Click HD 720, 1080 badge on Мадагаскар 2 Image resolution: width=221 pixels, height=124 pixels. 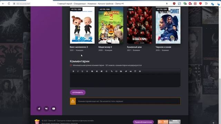pyautogui.click(x=105, y=9)
